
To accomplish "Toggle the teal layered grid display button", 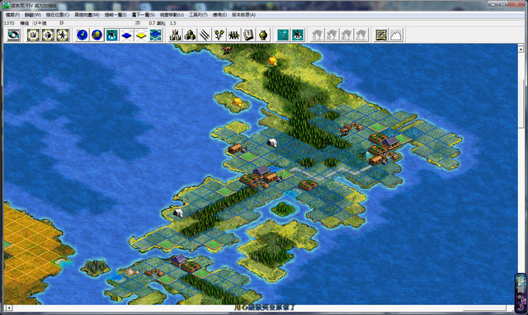I will (x=156, y=35).
